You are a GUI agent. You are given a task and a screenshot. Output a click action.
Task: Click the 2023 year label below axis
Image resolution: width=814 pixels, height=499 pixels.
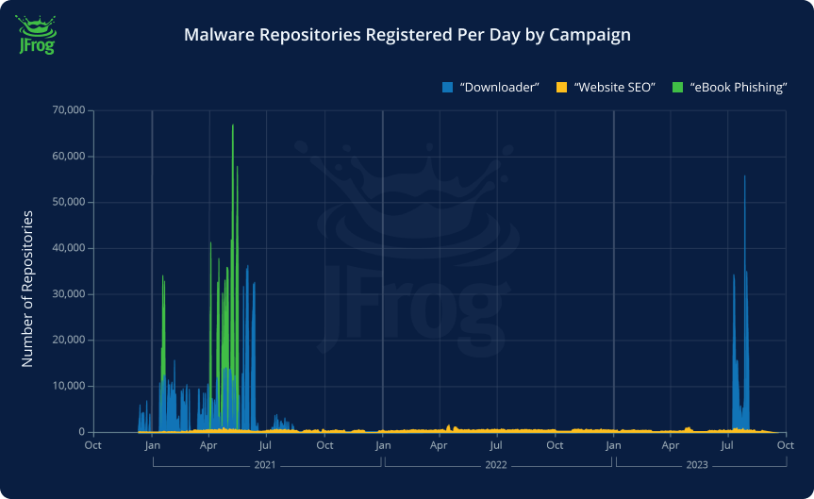click(697, 464)
